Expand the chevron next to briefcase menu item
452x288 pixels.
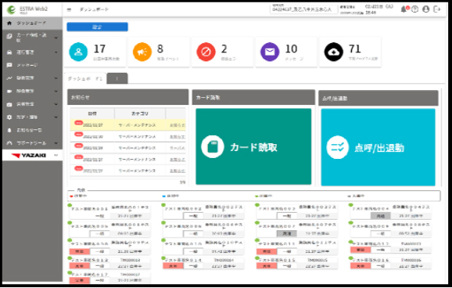[56, 104]
